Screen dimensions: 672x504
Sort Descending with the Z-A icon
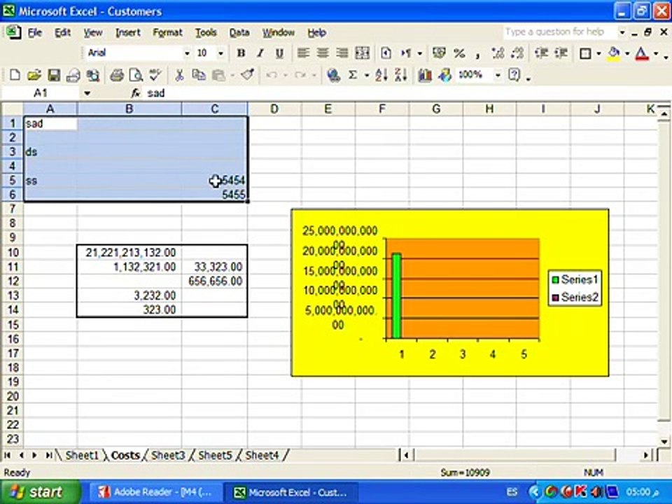(x=400, y=75)
